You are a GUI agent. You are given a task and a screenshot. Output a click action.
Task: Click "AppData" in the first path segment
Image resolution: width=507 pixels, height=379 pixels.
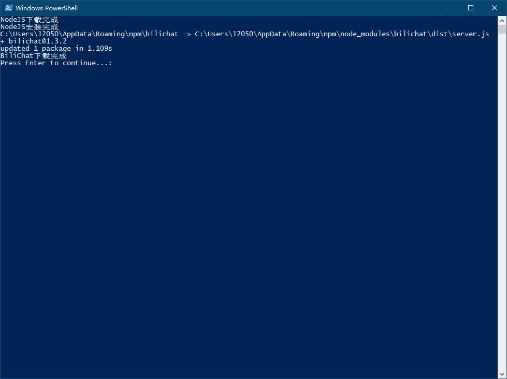point(79,34)
